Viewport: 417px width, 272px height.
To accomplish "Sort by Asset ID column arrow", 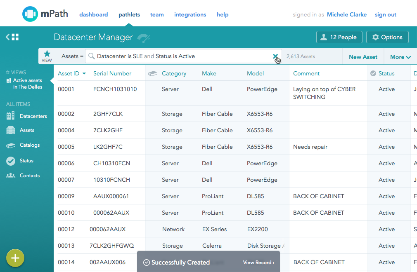I will [84, 74].
